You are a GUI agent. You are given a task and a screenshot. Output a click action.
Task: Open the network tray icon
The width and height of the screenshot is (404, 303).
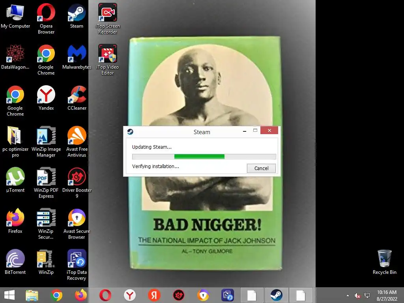367,296
